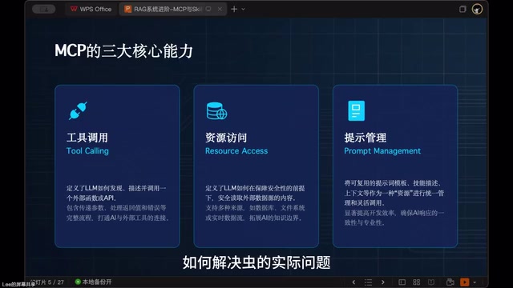
Task: Click the plug icon on 工具调用 card
Action: pyautogui.click(x=78, y=110)
